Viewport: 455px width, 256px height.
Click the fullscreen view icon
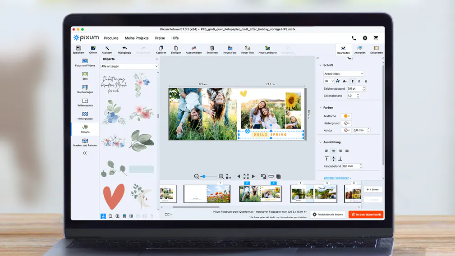246,176
